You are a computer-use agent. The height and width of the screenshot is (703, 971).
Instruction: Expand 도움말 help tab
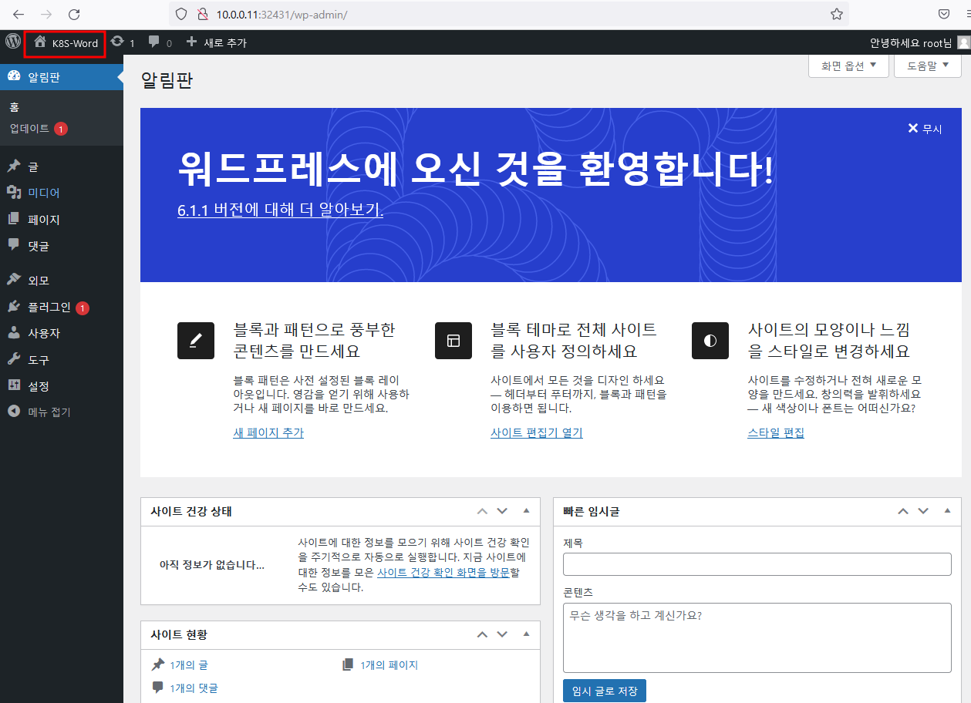928,66
